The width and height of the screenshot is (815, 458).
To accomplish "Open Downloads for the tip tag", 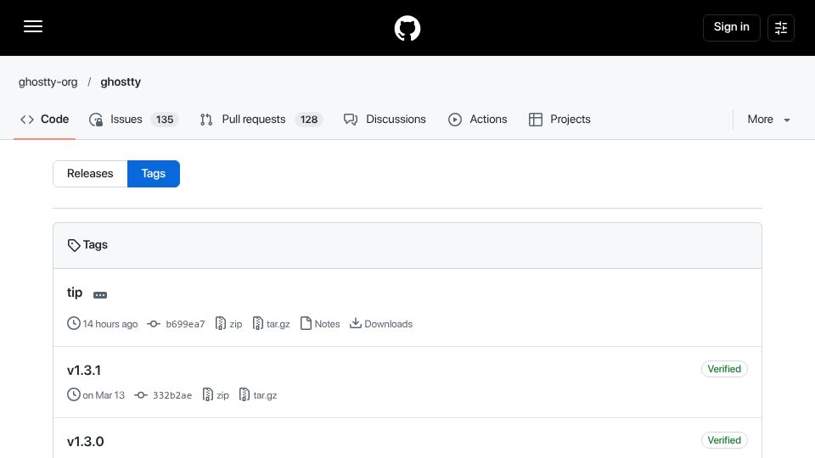I will [x=388, y=324].
